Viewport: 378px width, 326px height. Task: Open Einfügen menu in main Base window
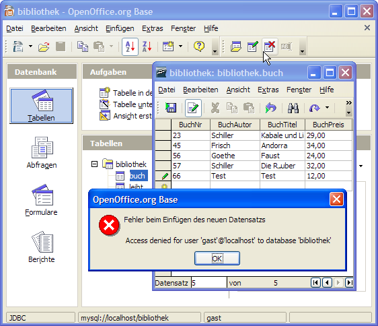120,28
